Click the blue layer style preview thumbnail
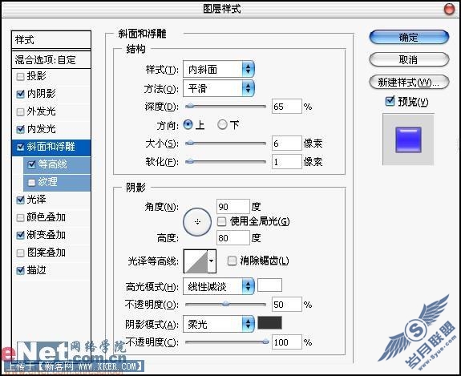This screenshot has width=461, height=376. point(408,140)
